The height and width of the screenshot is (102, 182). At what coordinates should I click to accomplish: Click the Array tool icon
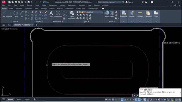tap(40, 18)
